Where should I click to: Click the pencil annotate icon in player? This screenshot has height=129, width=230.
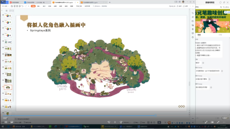pos(206,122)
